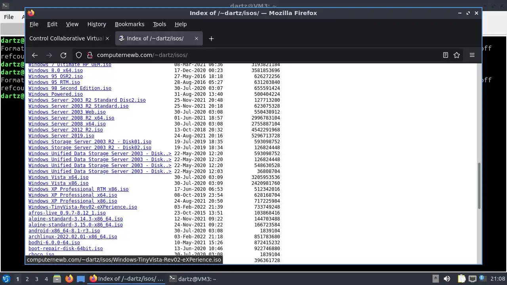
Task: Open afros-live_0.9.7-8.12_1.iso link
Action: tap(67, 213)
